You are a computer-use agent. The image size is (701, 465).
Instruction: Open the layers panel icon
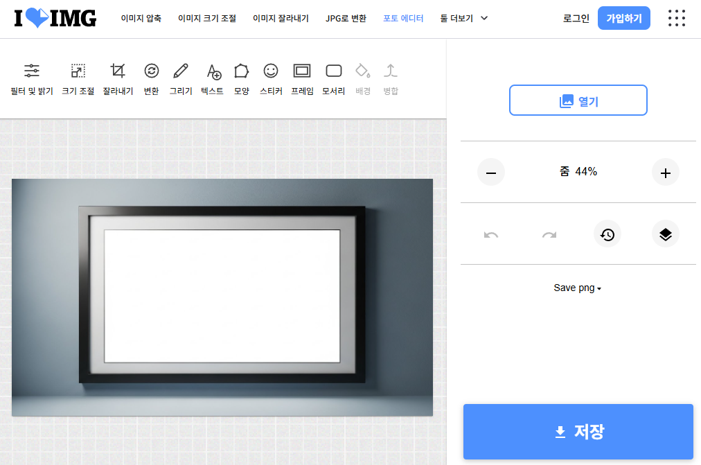point(665,234)
